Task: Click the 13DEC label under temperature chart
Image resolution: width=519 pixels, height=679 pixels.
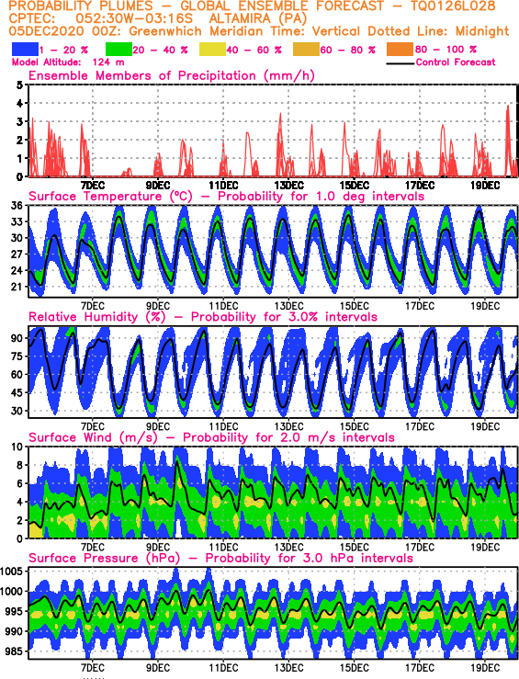Action: click(x=288, y=306)
